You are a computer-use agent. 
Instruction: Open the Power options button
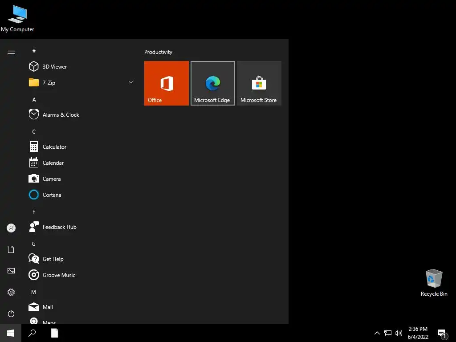pos(11,313)
